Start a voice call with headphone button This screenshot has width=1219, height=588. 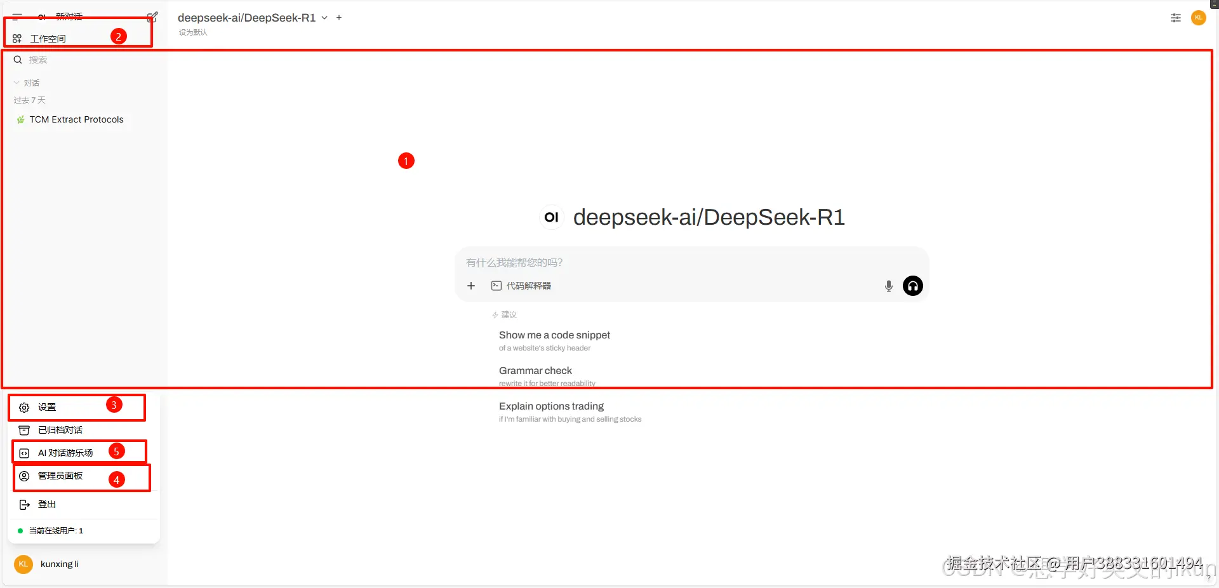click(x=913, y=286)
